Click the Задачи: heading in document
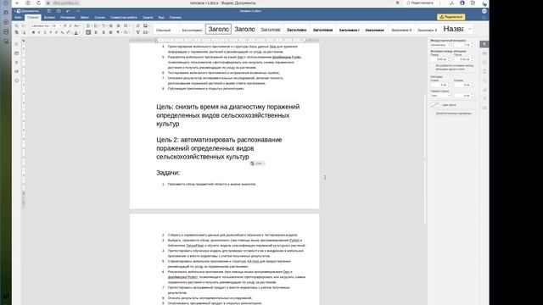Image resolution: width=543 pixels, height=305 pixels. [168, 173]
